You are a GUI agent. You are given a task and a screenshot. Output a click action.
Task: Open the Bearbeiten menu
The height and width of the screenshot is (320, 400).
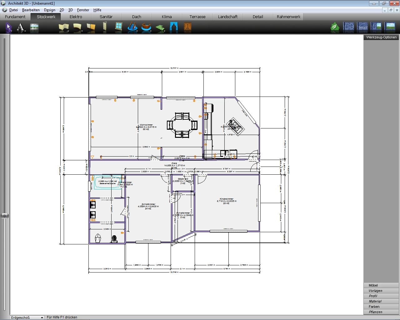click(31, 10)
